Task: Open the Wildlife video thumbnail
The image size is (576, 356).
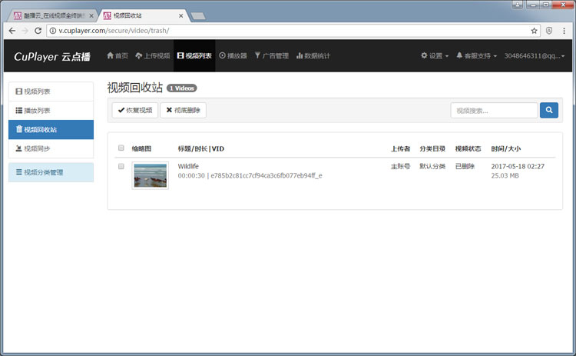Action: (150, 175)
